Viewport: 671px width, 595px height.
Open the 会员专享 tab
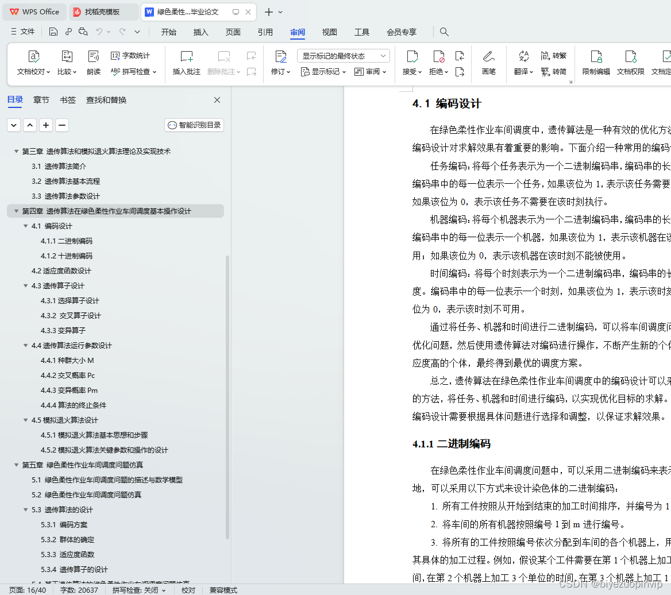[x=402, y=32]
